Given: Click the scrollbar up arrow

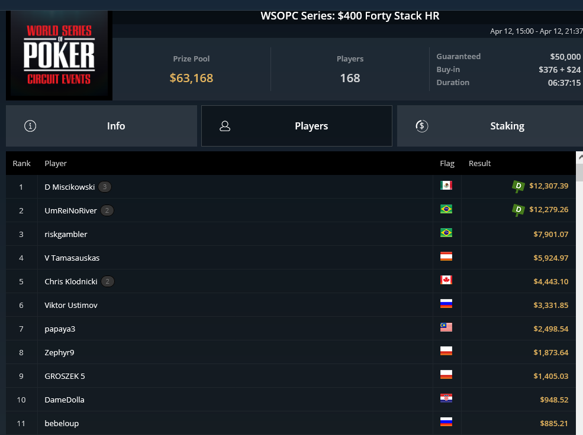Looking at the screenshot, I should pyautogui.click(x=579, y=157).
